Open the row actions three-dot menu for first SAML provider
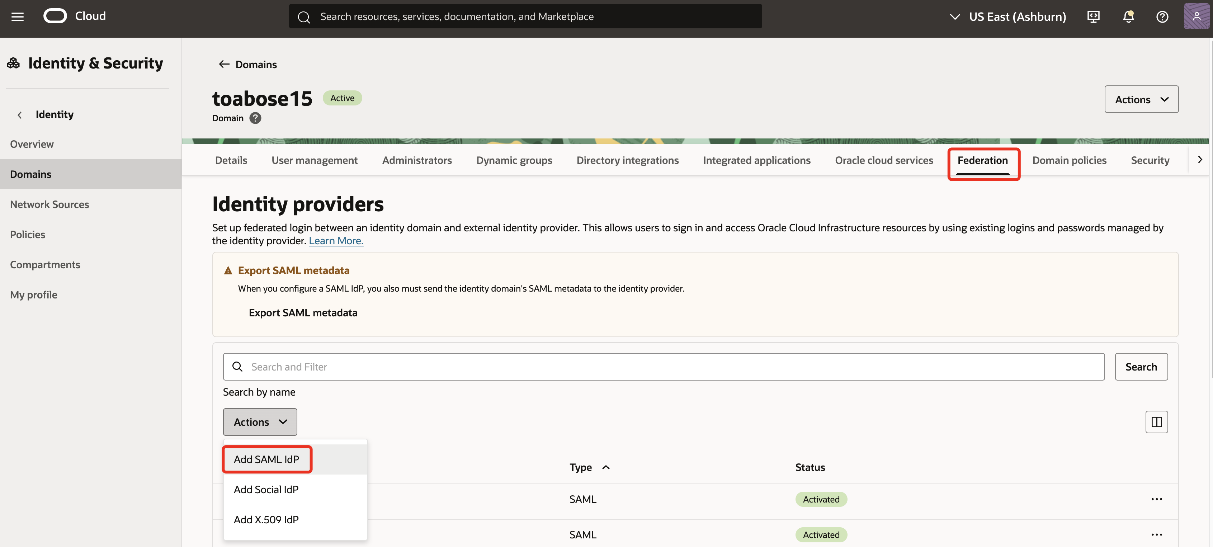The width and height of the screenshot is (1213, 547). point(1157,499)
